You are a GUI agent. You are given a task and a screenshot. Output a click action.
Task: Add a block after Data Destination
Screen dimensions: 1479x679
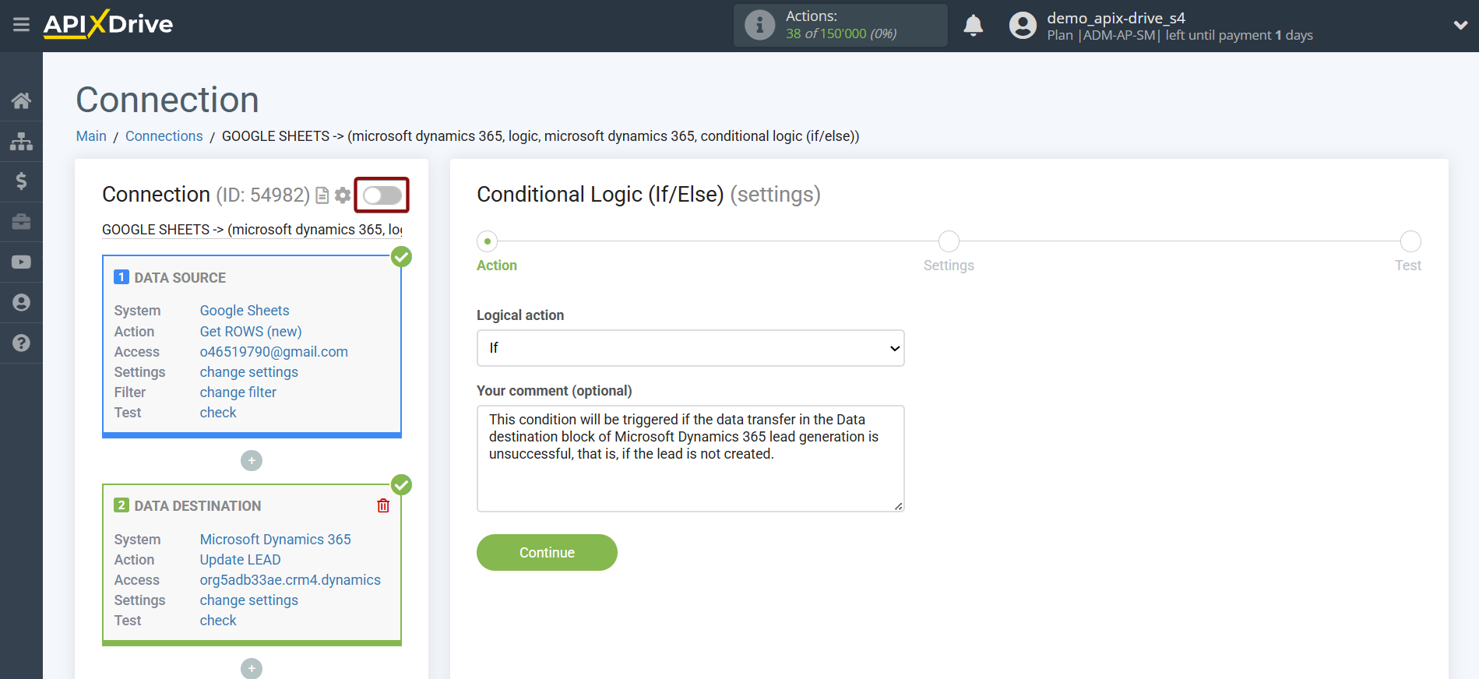tap(252, 669)
